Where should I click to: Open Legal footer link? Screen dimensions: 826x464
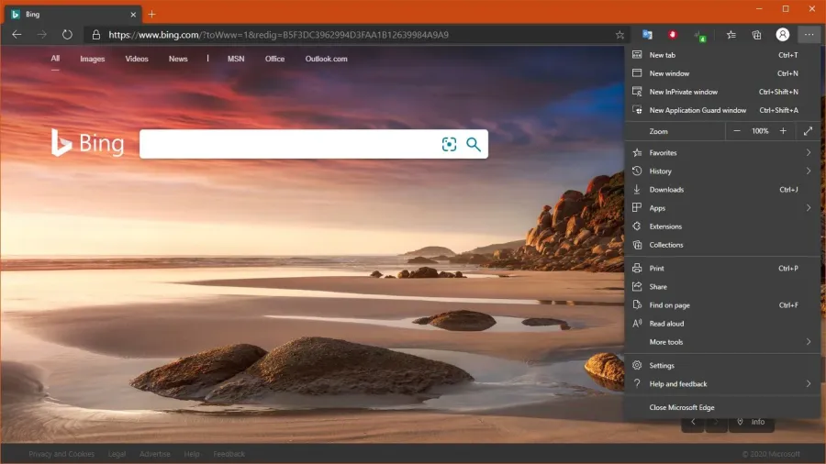tap(117, 454)
